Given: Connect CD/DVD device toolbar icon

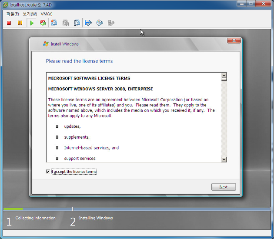Looking at the screenshot, I should point(100,23).
